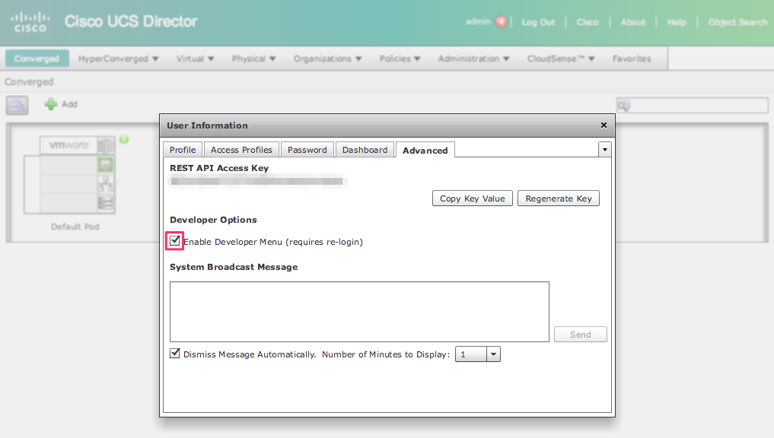Open the Administration menu
774x438 pixels.
[473, 59]
